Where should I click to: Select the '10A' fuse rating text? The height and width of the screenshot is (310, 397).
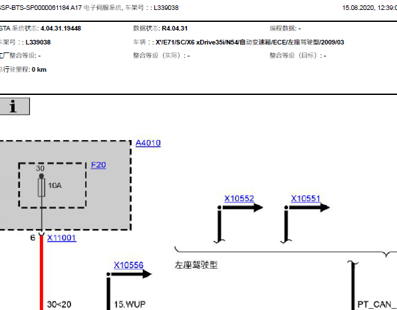coord(55,186)
